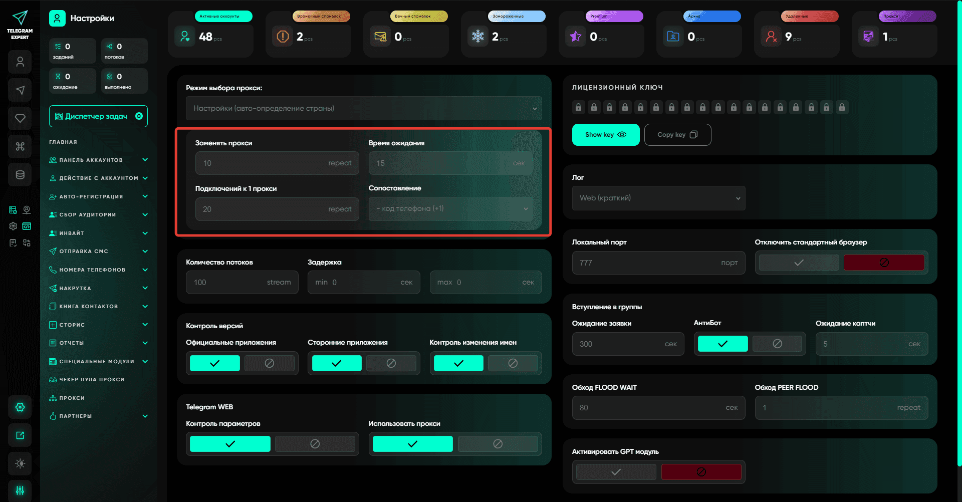Image resolution: width=962 pixels, height=502 pixels.
Task: Enable the GPT module activation checkmark
Action: point(616,472)
